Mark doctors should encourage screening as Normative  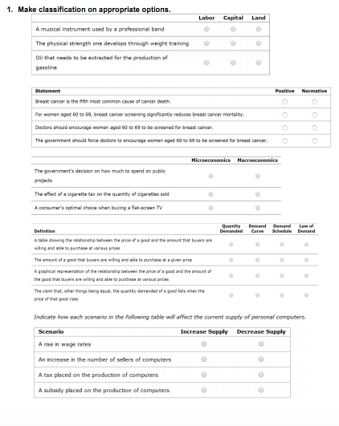click(x=315, y=128)
